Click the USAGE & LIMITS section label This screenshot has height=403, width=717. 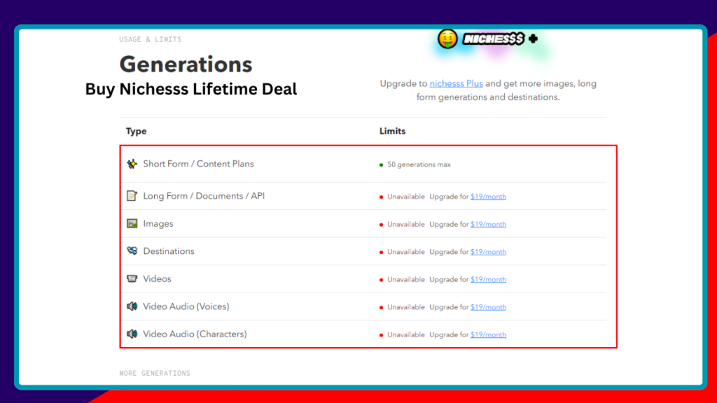[x=151, y=40]
